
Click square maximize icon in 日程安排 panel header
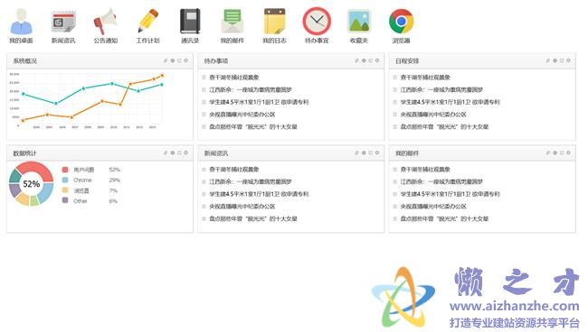(x=562, y=60)
